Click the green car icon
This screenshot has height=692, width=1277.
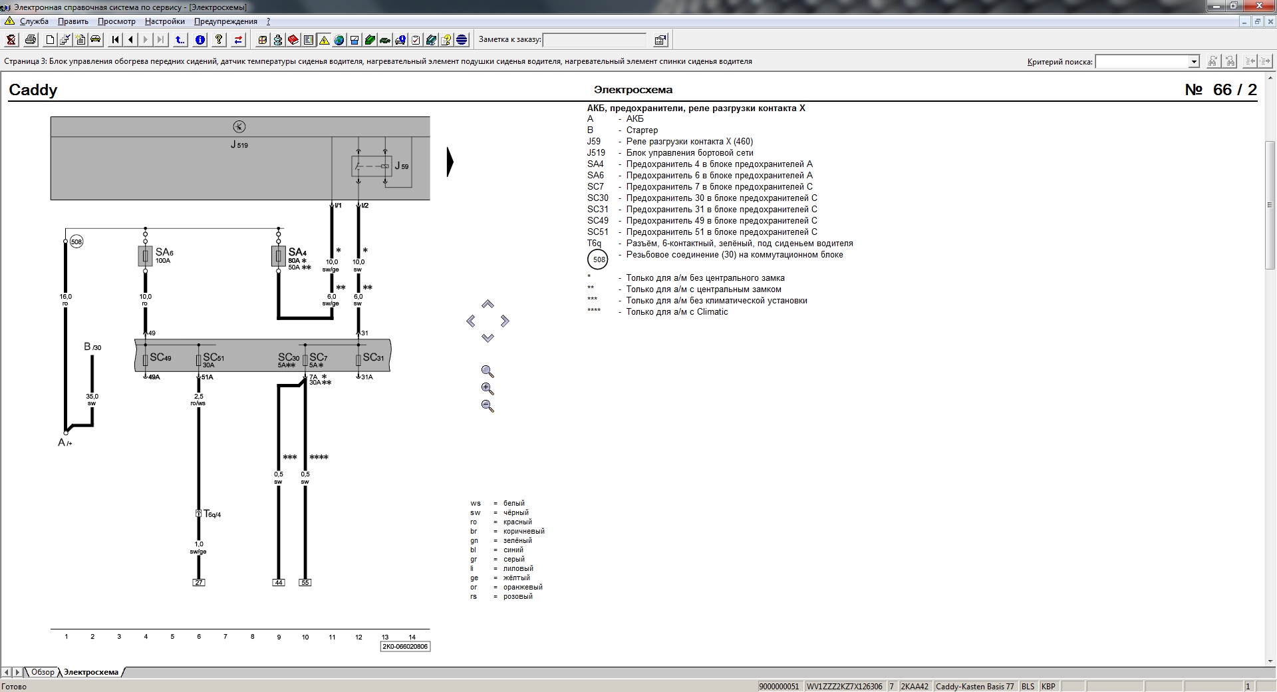point(385,40)
